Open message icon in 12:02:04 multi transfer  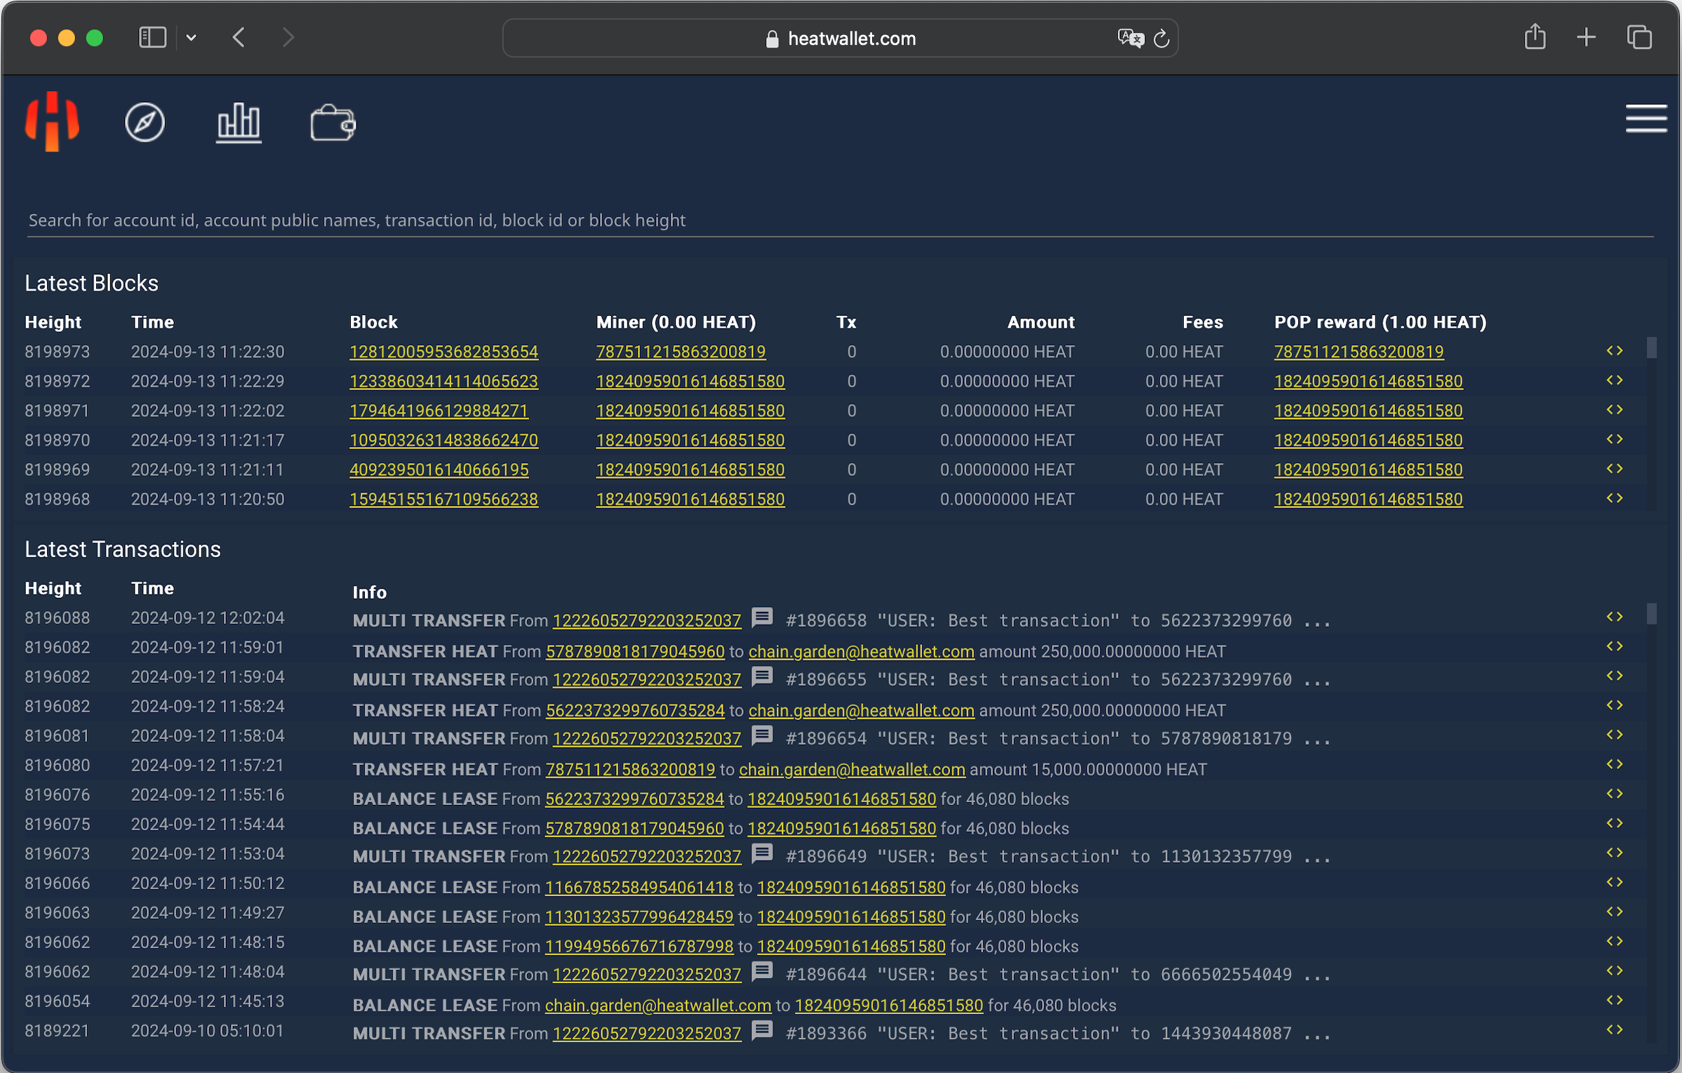coord(762,618)
